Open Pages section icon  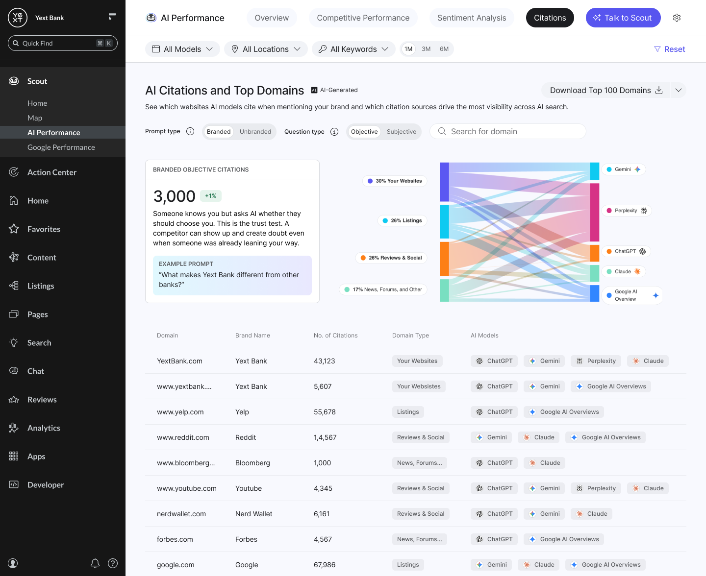click(14, 314)
